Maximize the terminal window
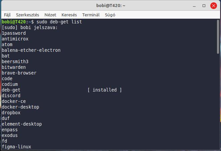The height and width of the screenshot is (151, 221). [204, 6]
